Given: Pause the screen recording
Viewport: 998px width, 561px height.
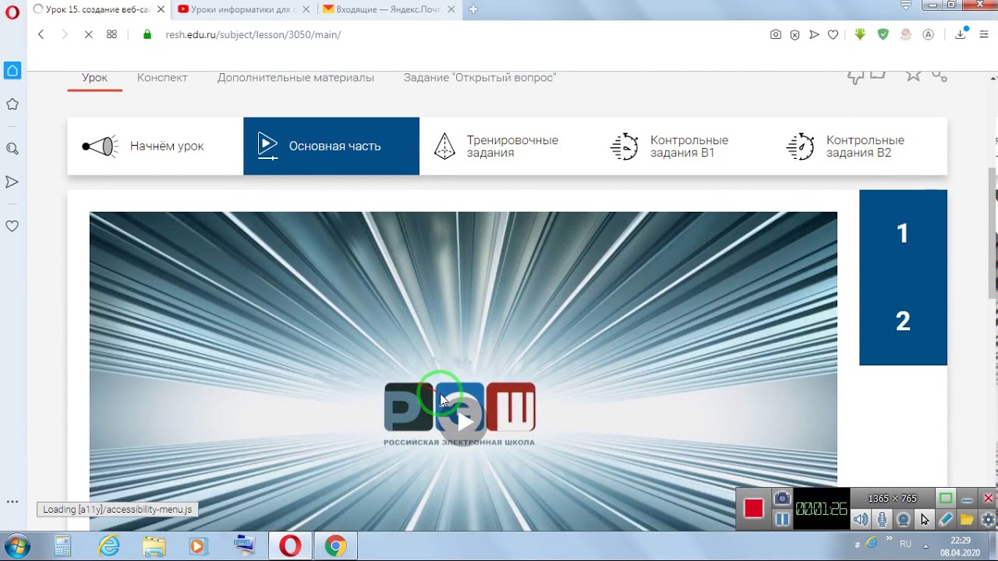Looking at the screenshot, I should (x=782, y=520).
